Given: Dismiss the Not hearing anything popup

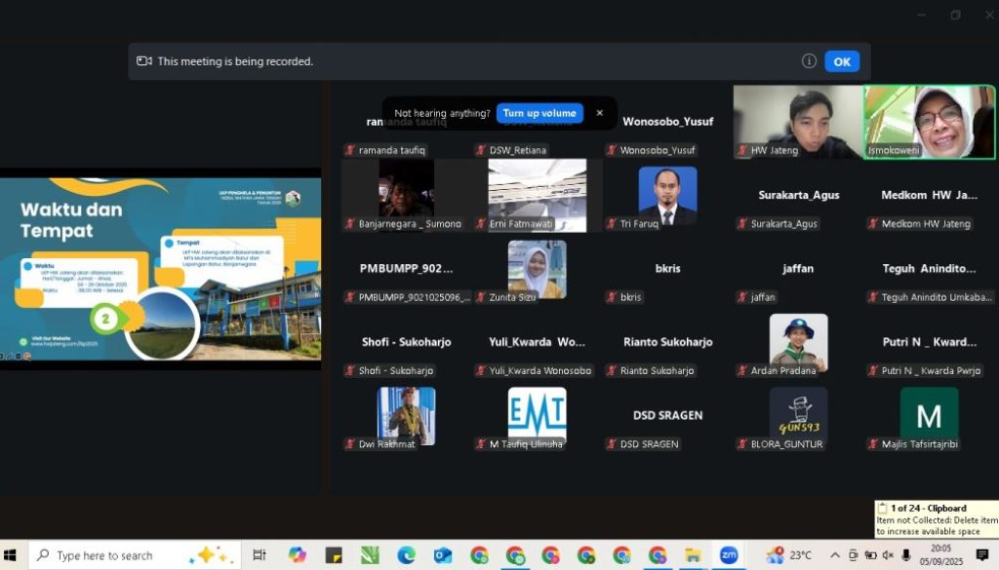Looking at the screenshot, I should click(x=600, y=113).
